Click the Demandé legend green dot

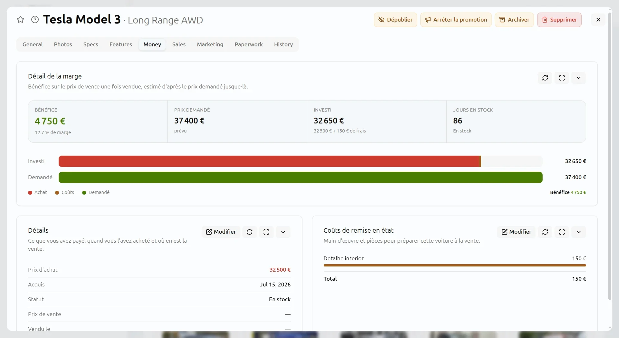[x=84, y=193]
